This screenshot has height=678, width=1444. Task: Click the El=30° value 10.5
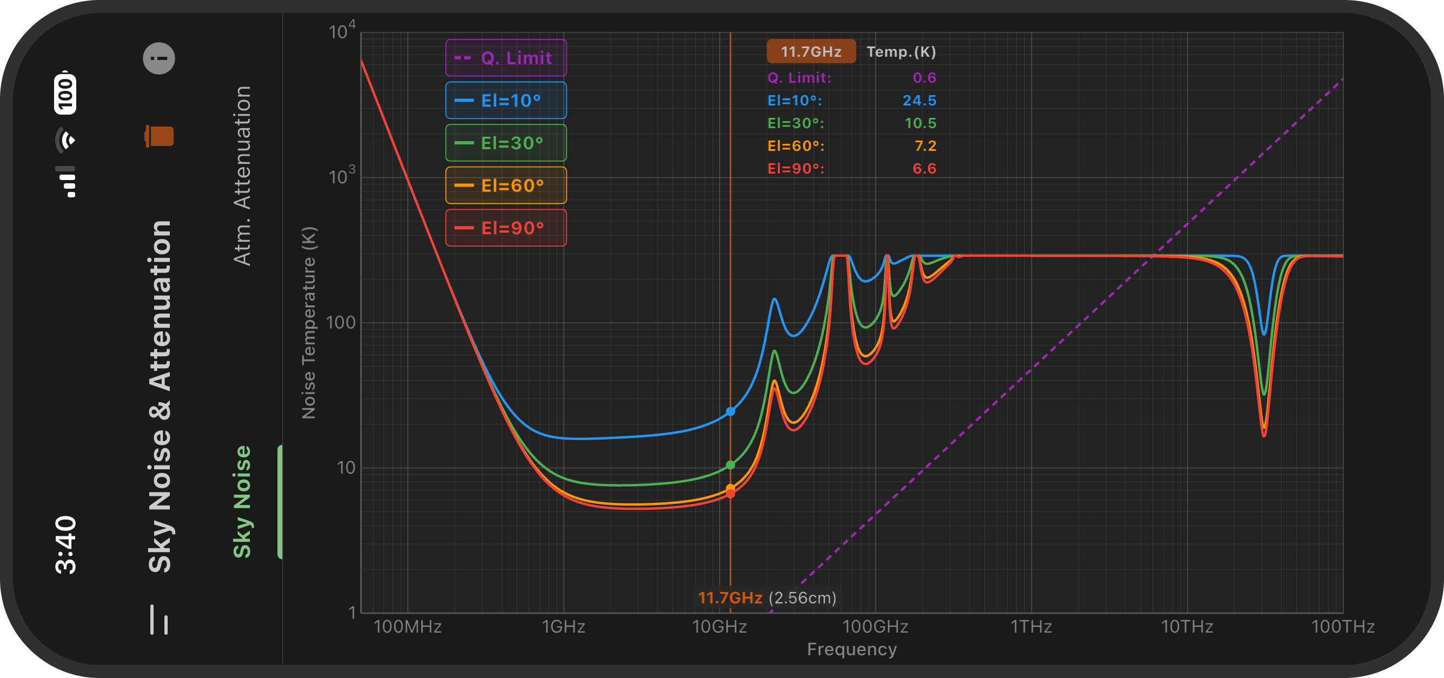click(920, 123)
